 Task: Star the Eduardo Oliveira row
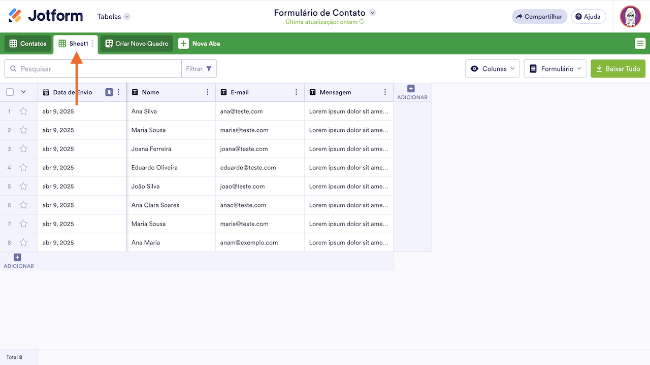(x=23, y=168)
